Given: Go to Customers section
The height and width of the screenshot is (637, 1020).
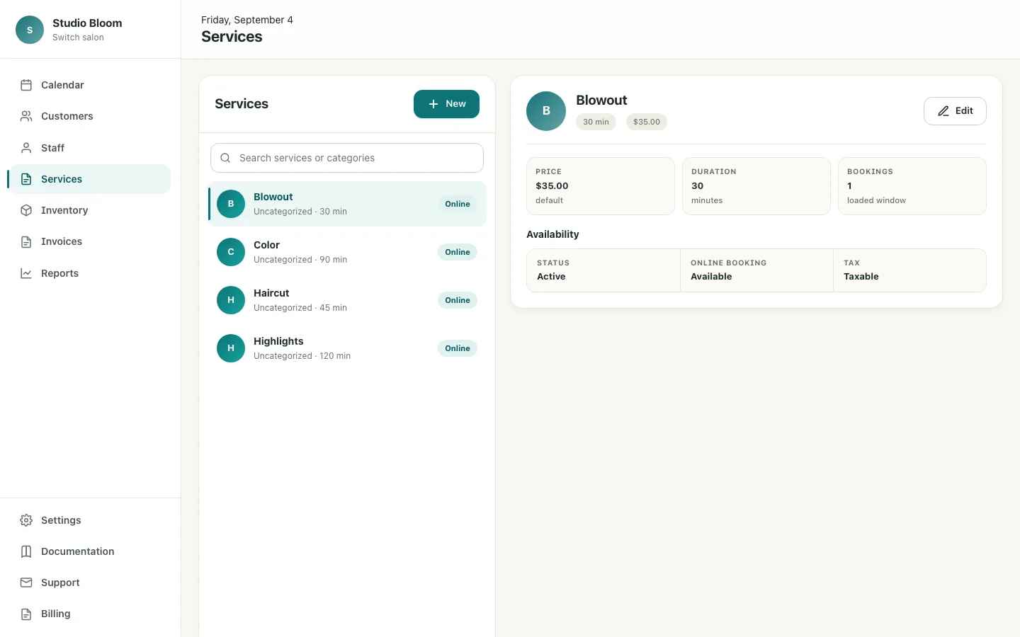Looking at the screenshot, I should pos(90,116).
